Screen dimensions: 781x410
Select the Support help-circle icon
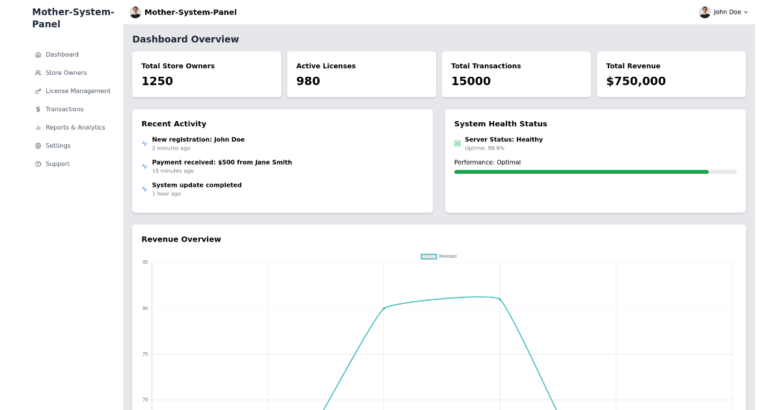(x=38, y=164)
